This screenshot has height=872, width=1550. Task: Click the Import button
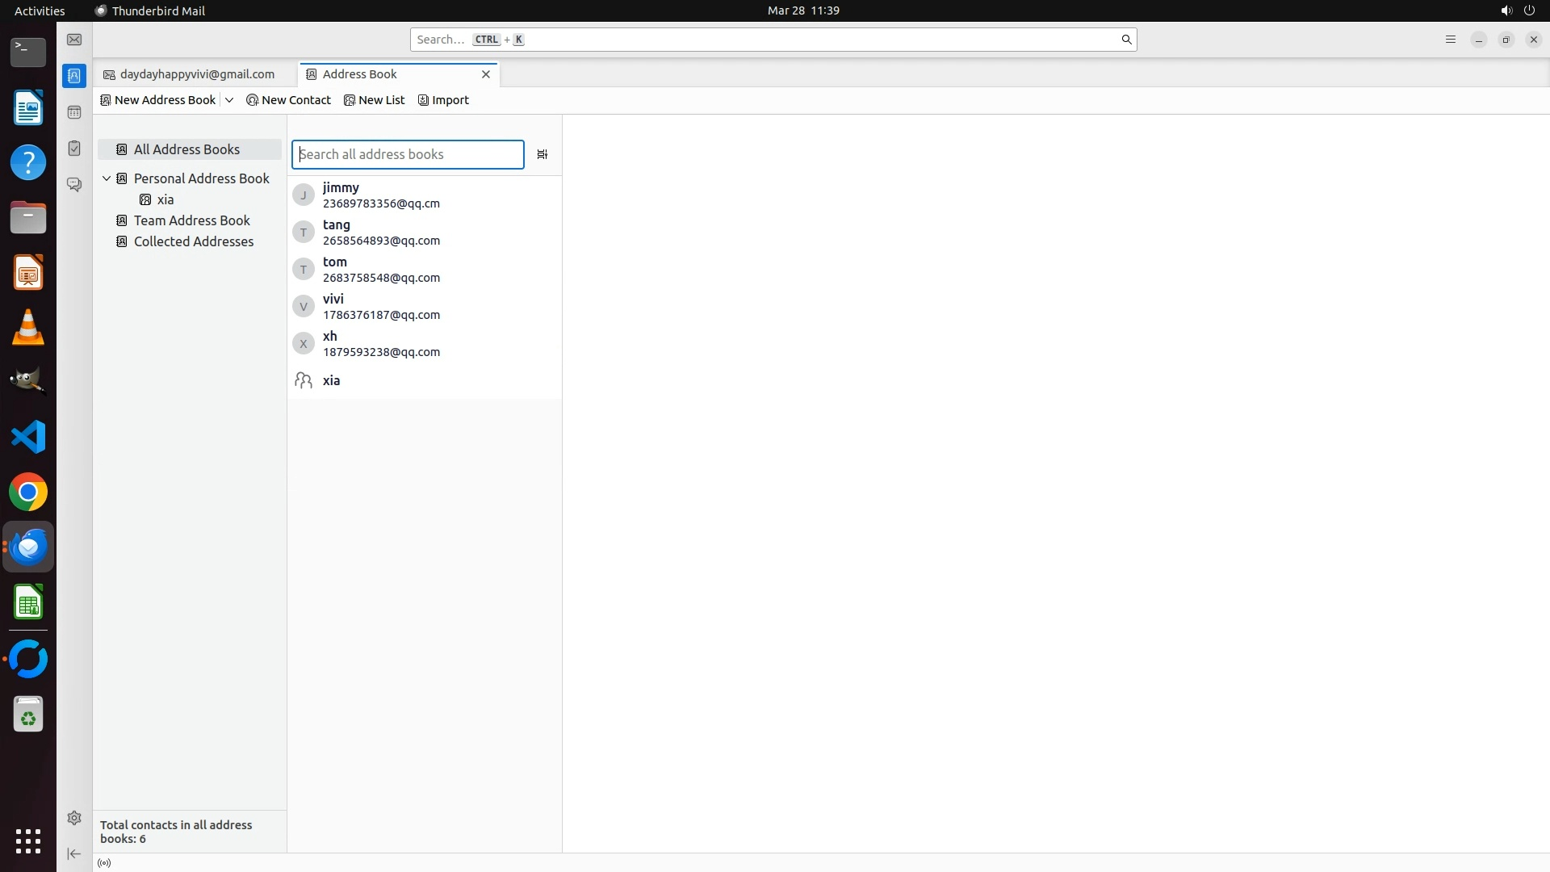coord(443,100)
